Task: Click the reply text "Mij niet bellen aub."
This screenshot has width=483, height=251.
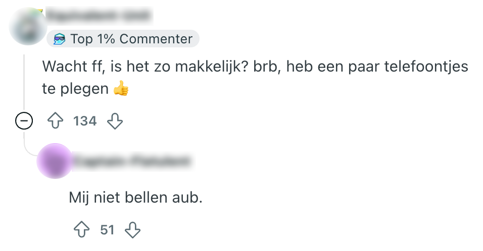Action: [135, 198]
